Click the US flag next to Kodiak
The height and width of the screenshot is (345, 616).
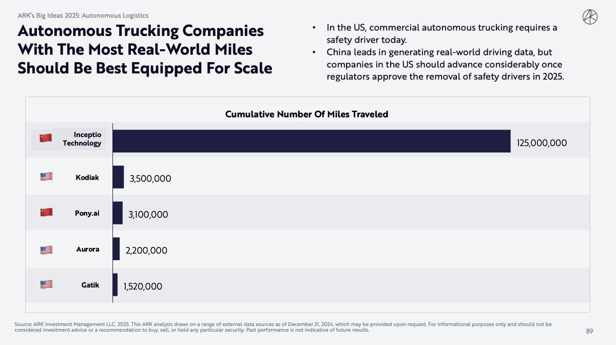(46, 177)
